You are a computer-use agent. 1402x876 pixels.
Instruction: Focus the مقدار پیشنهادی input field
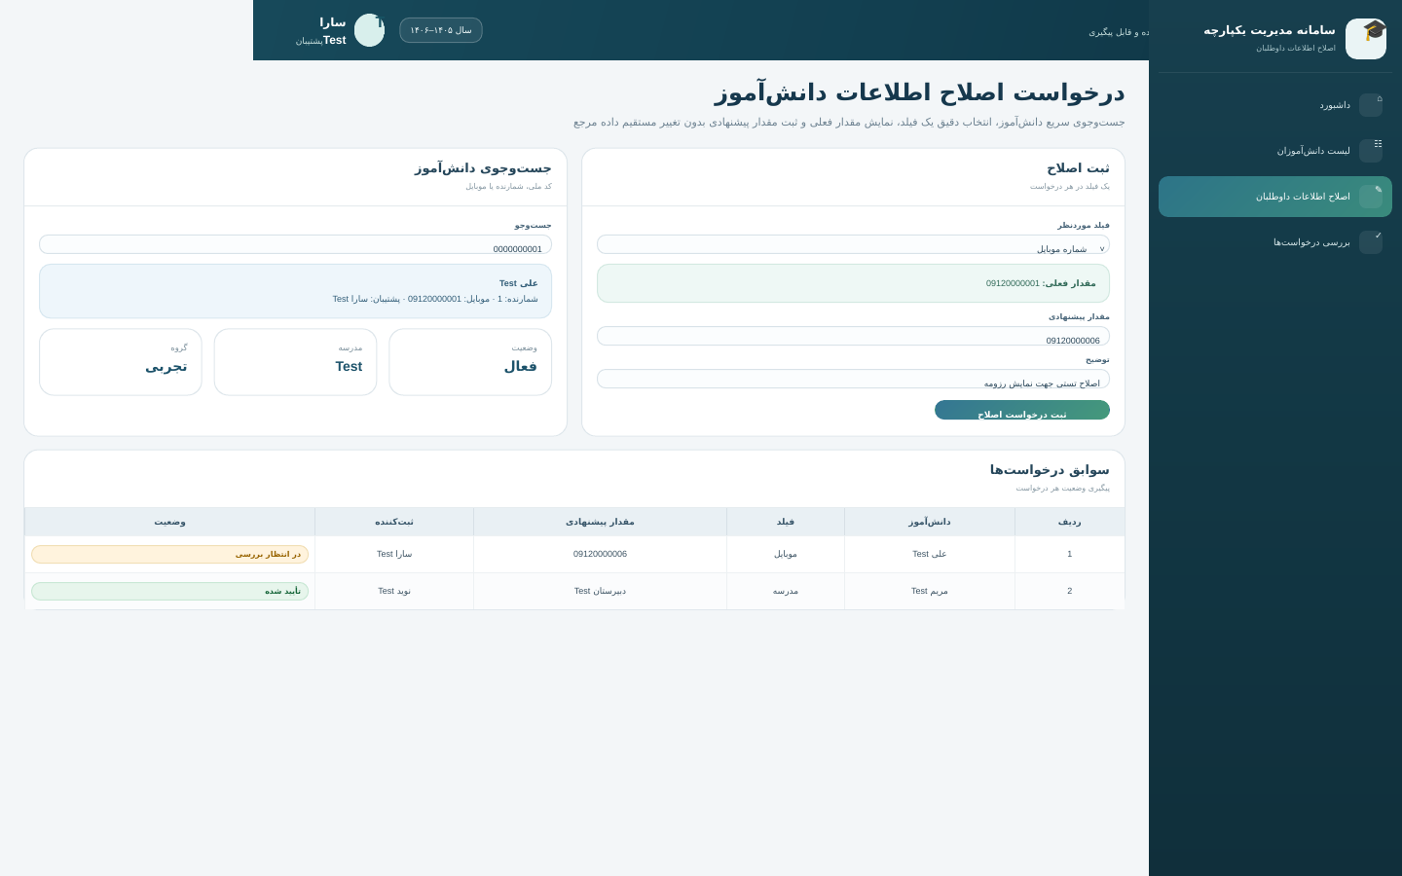click(x=853, y=336)
